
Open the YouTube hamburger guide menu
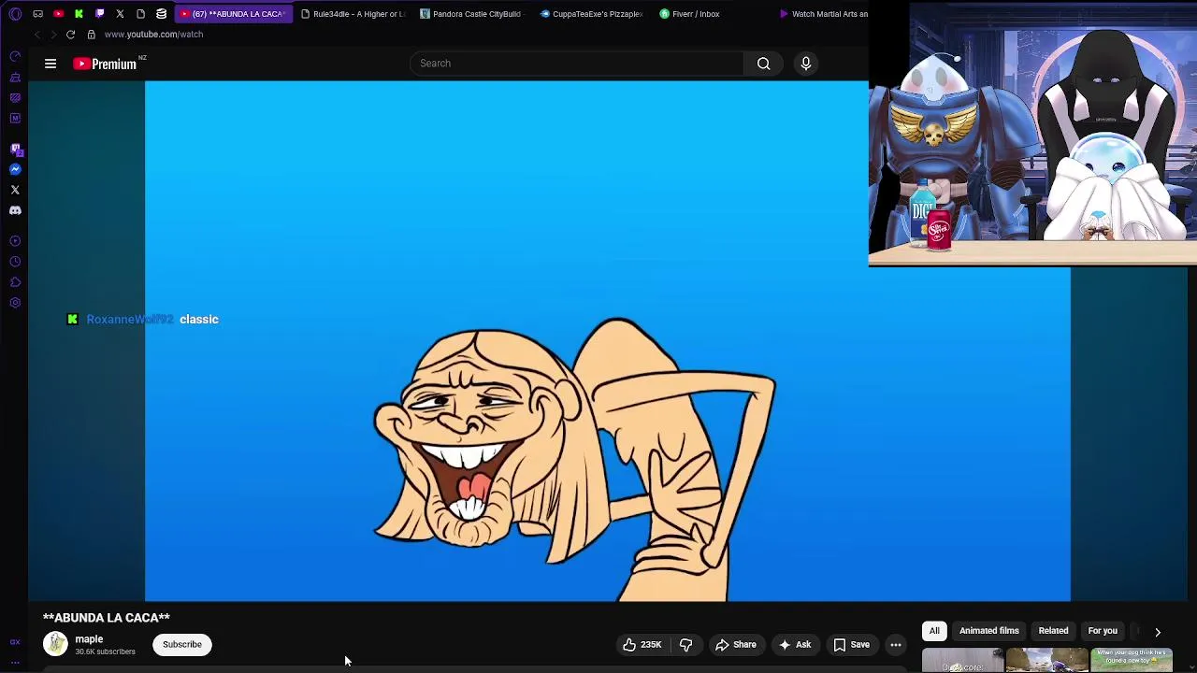50,64
